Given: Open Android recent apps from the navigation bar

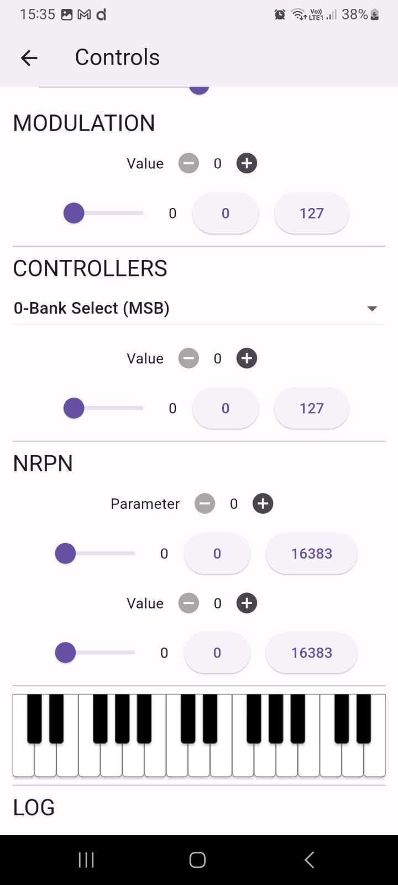Looking at the screenshot, I should point(86,860).
